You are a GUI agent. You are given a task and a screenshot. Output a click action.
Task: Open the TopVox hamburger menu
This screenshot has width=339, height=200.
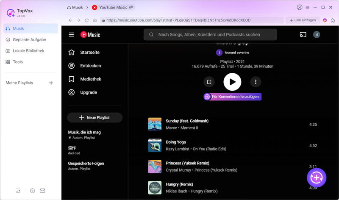click(x=308, y=7)
